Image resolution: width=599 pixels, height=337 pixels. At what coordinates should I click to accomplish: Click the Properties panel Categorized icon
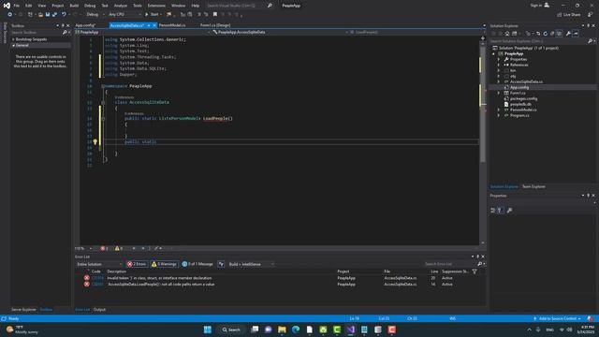coord(493,210)
